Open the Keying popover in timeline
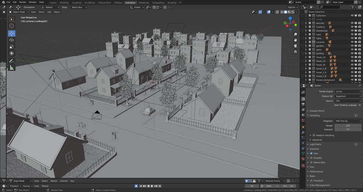 tap(27, 186)
